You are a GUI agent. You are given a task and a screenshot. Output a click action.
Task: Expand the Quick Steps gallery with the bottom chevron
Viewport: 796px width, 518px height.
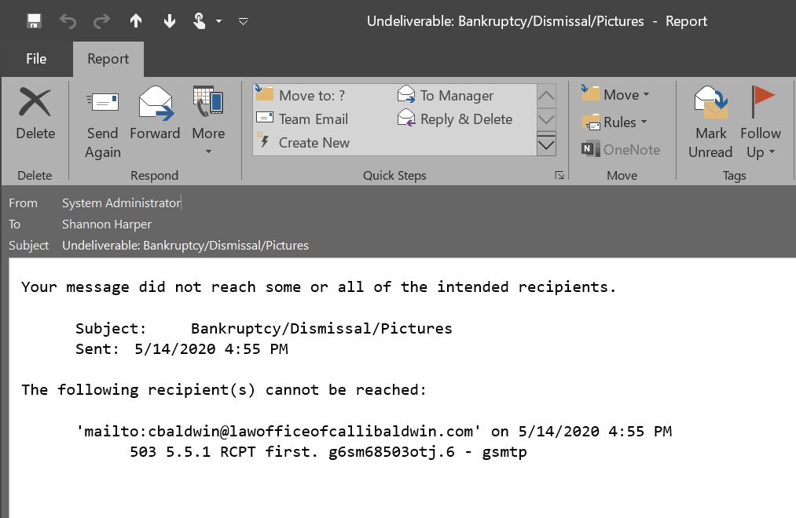546,144
